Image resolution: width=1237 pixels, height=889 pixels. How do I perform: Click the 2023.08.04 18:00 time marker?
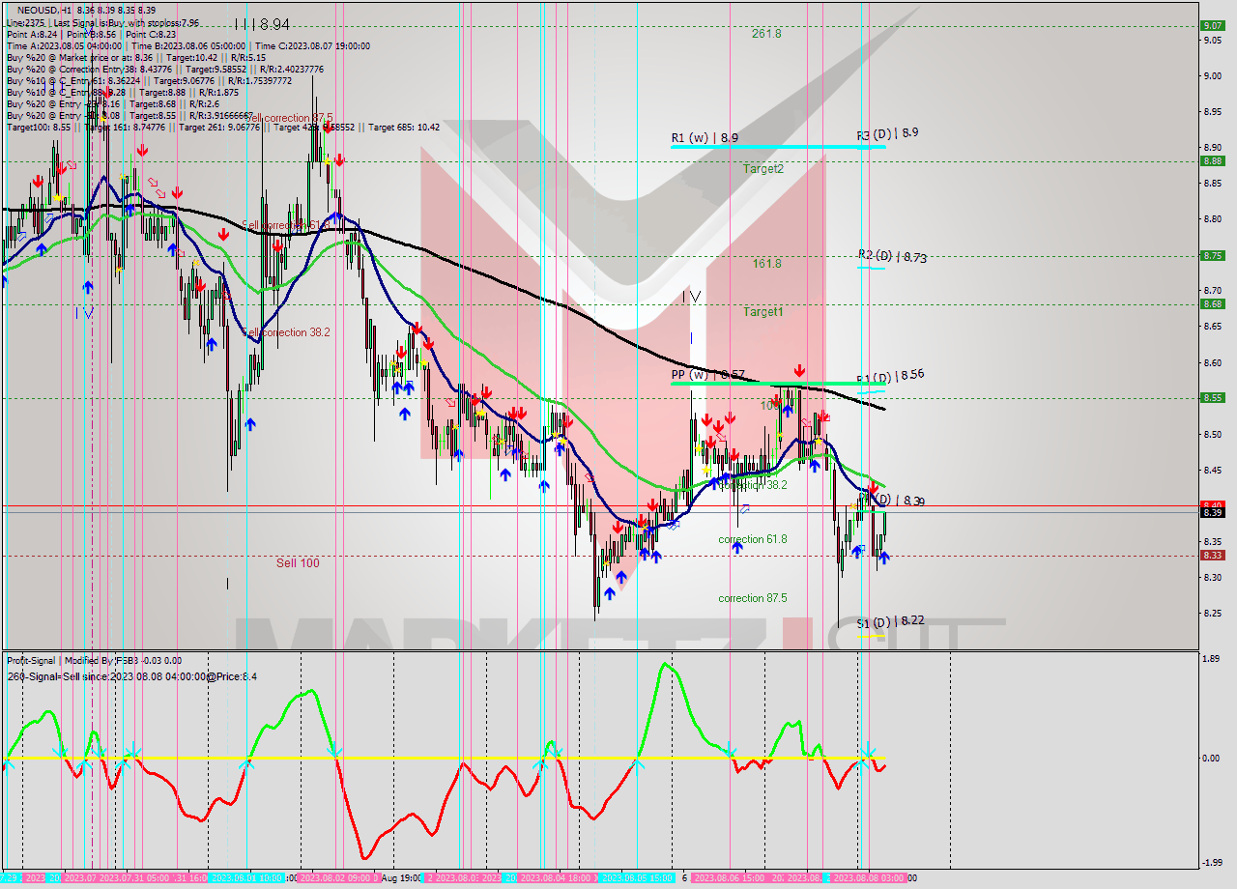557,877
